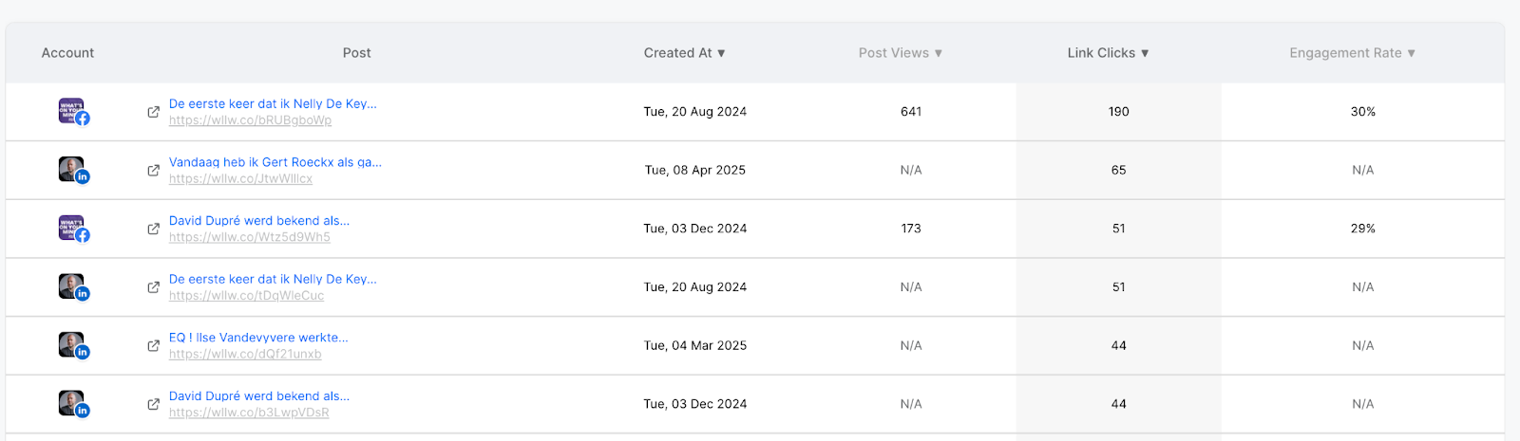Viewport: 1520px width, 441px height.
Task: Click LinkedIn account avatar for Gert Roeckx post
Action: (x=73, y=171)
